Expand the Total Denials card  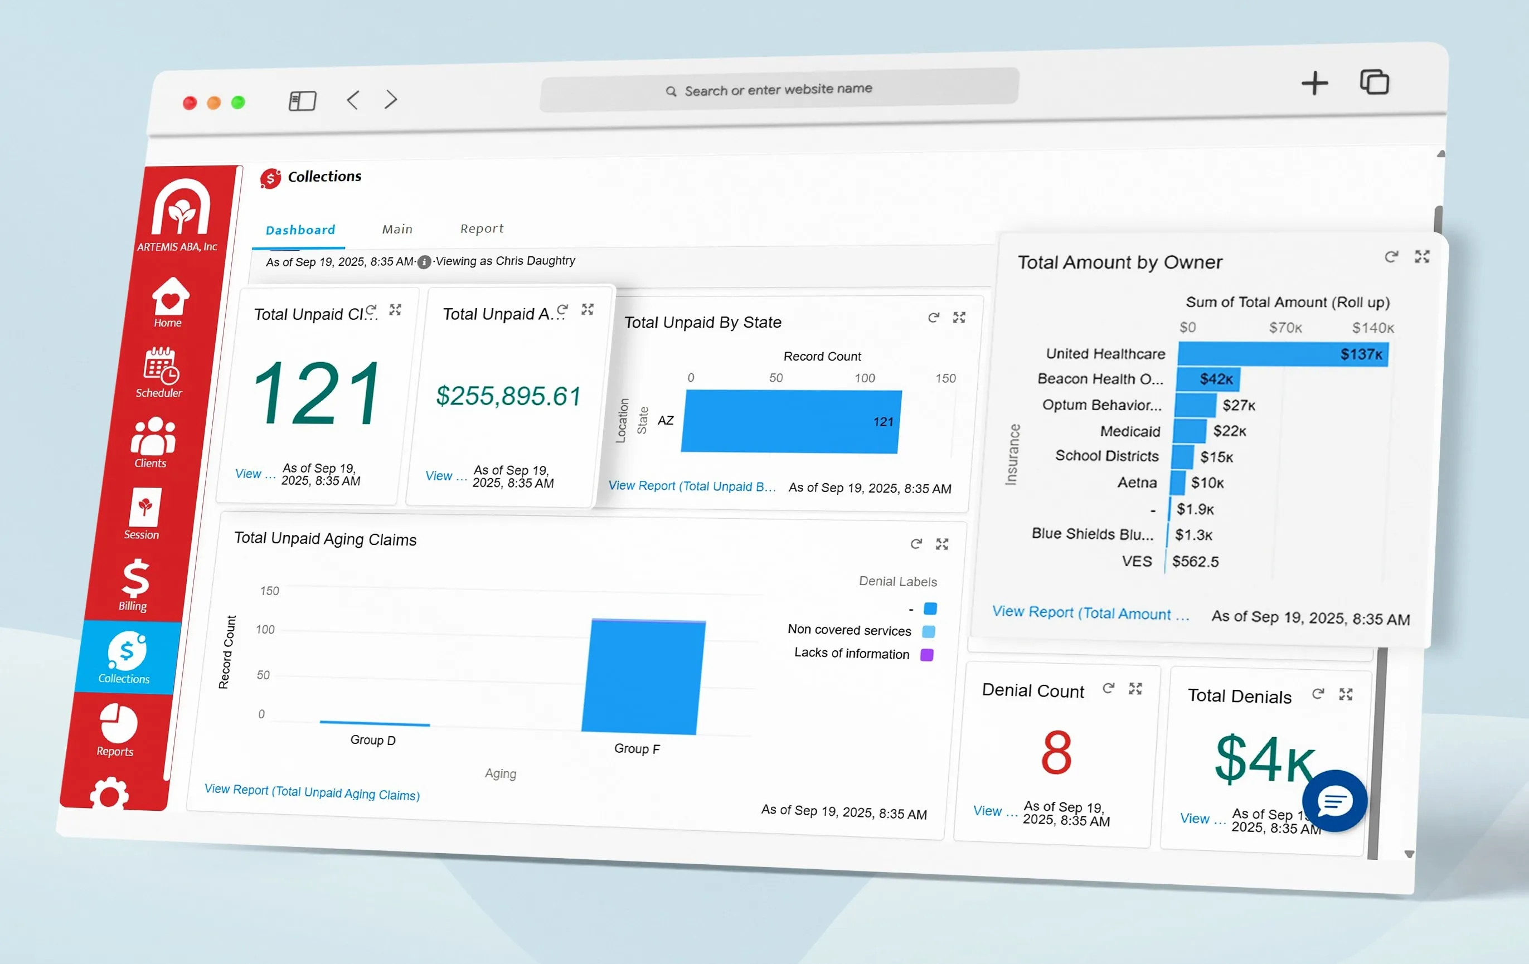point(1347,694)
